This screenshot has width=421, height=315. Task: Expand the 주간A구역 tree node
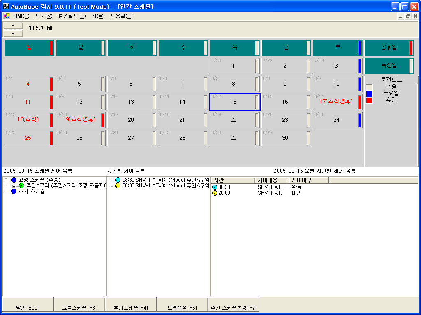[x=14, y=186]
